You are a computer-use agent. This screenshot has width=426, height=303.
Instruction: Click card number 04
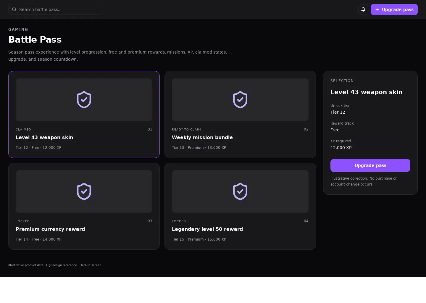306,221
